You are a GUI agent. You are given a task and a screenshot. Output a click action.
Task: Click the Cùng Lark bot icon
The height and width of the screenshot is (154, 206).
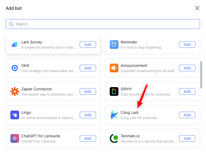(114, 115)
